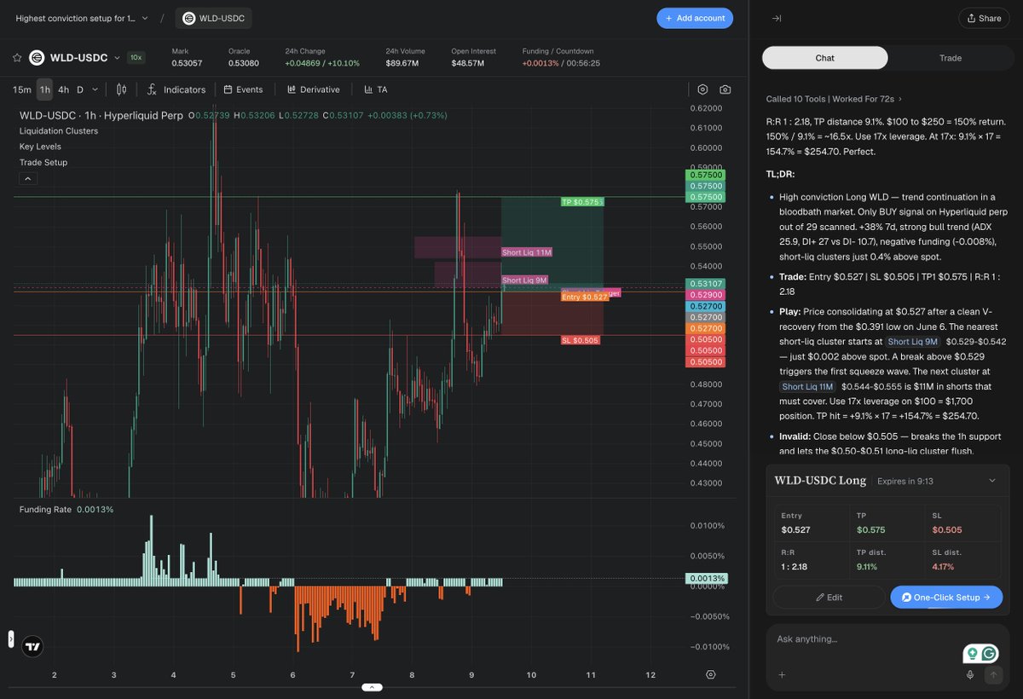Click the Funding Rate pane label
The height and width of the screenshot is (699, 1023).
[45, 510]
